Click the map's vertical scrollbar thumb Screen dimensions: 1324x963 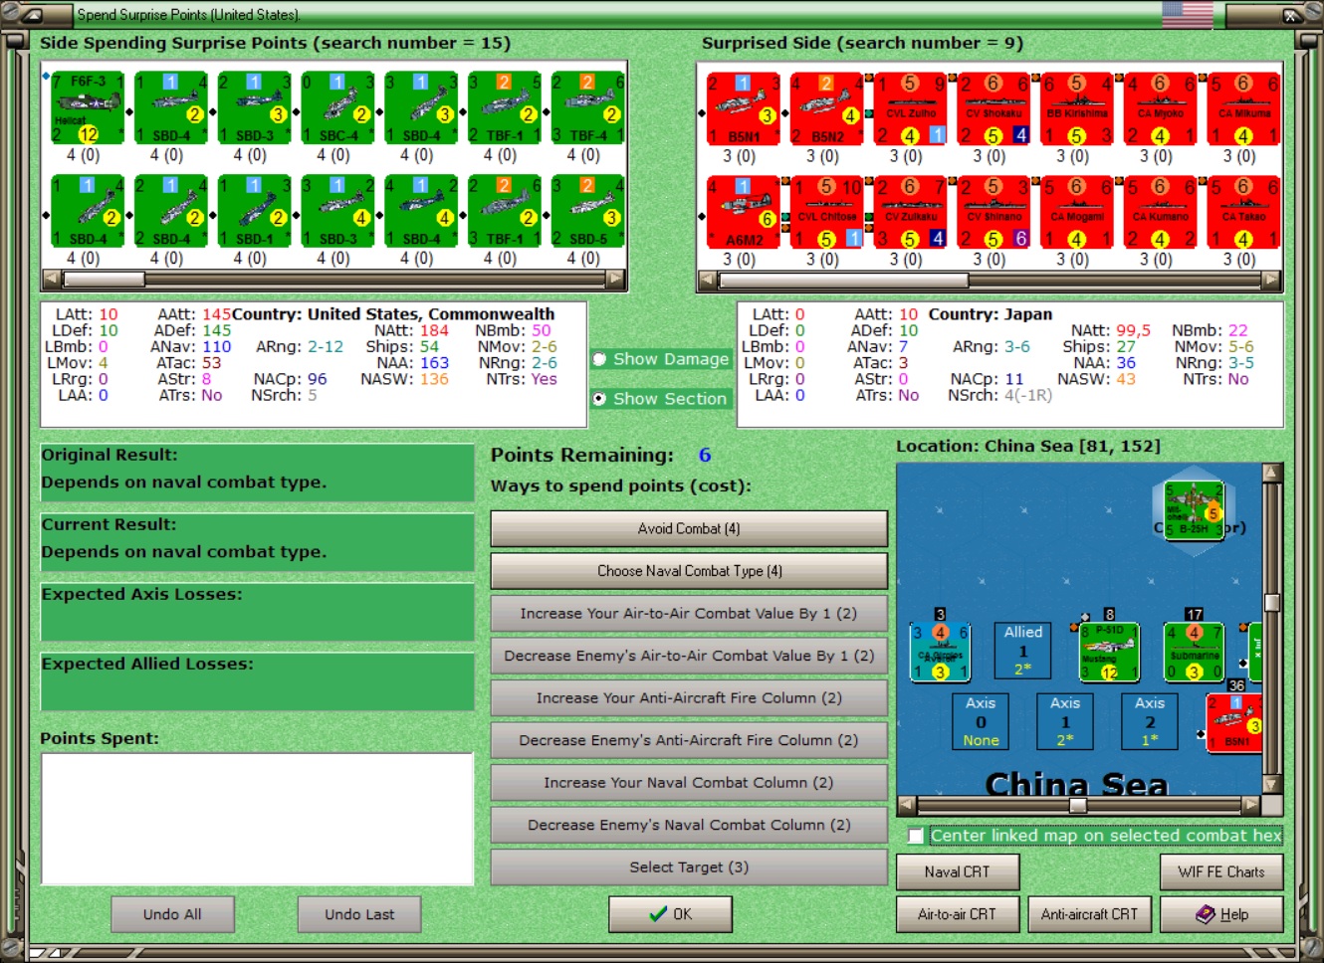1271,602
